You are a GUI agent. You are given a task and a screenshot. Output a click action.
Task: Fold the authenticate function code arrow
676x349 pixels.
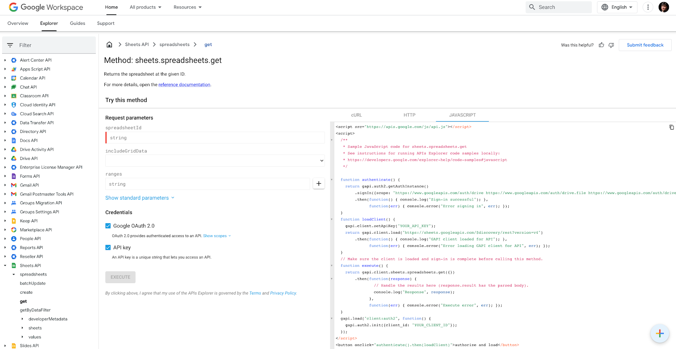pyautogui.click(x=332, y=180)
